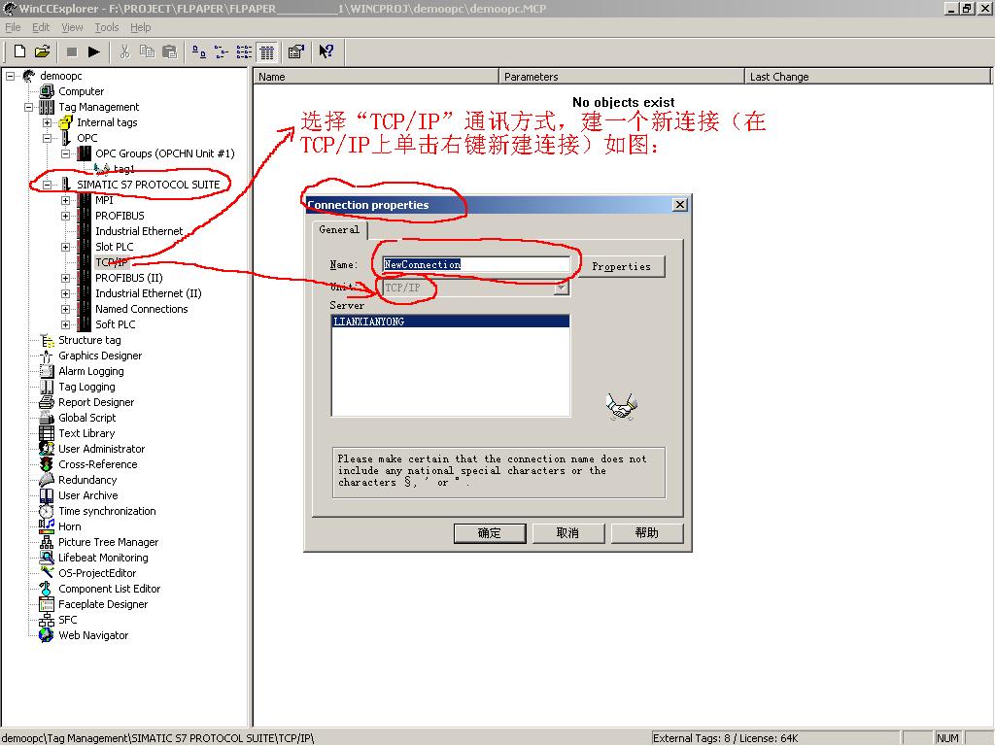Open the Properties toolbar icon
The width and height of the screenshot is (995, 746).
coord(296,52)
